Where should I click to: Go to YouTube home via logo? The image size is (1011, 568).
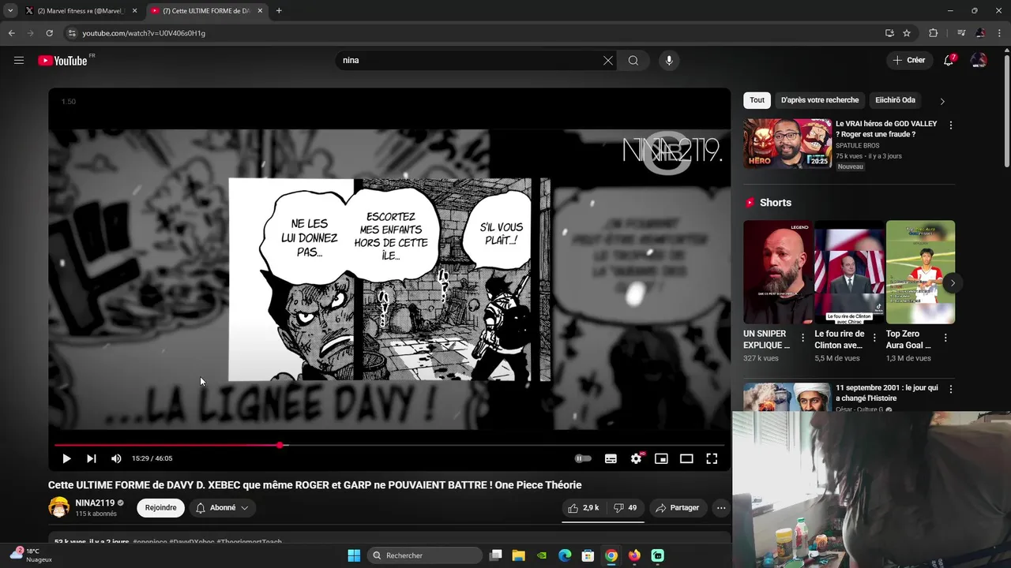62,61
